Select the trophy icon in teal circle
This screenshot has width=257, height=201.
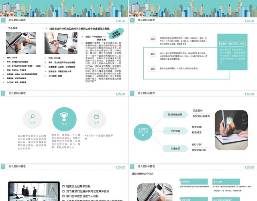[64, 119]
